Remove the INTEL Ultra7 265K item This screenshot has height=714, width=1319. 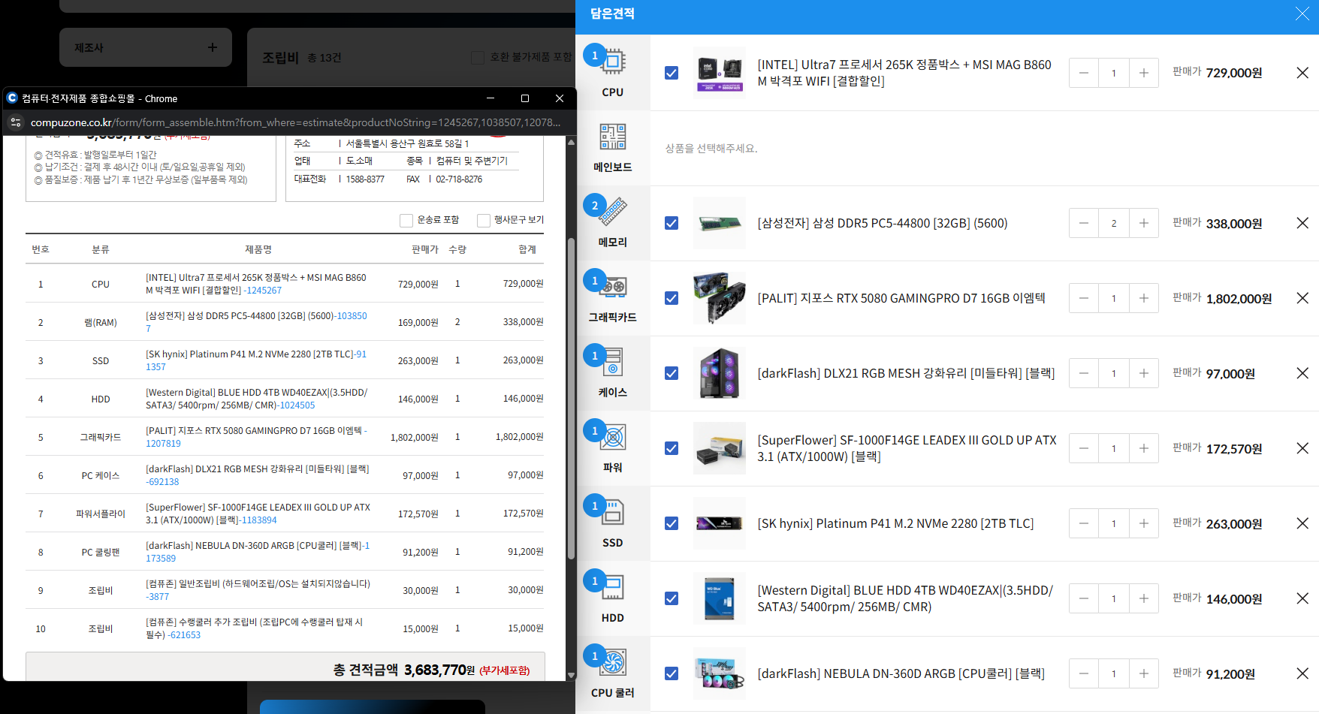(x=1302, y=73)
